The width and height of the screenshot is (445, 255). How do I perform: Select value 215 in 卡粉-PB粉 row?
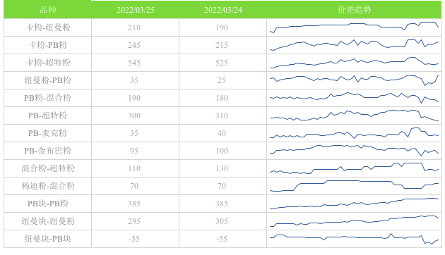222,45
